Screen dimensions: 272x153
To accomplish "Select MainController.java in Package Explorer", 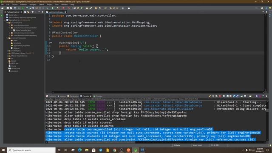I will 23,30.
